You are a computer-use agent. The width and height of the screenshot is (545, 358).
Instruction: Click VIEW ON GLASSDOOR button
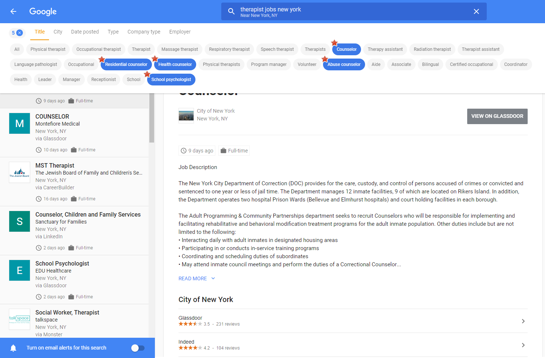pos(497,116)
